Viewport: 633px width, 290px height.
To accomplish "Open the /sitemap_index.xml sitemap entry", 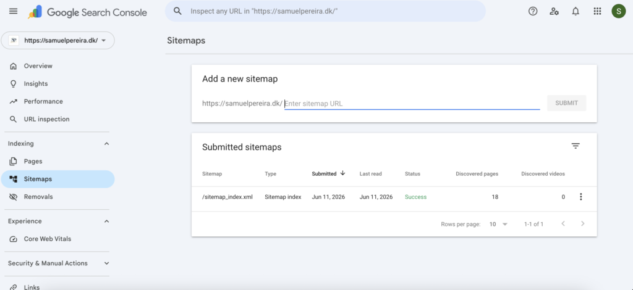I will coord(227,197).
